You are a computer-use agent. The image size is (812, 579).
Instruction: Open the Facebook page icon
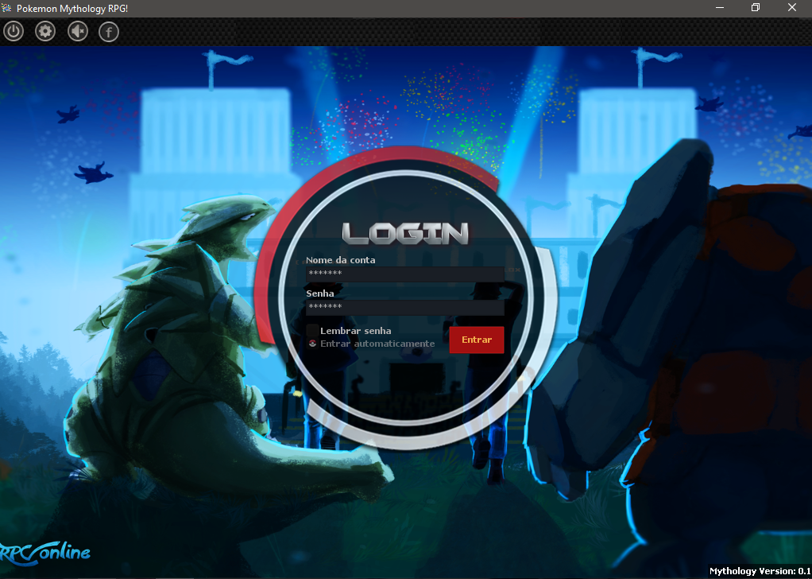(109, 32)
